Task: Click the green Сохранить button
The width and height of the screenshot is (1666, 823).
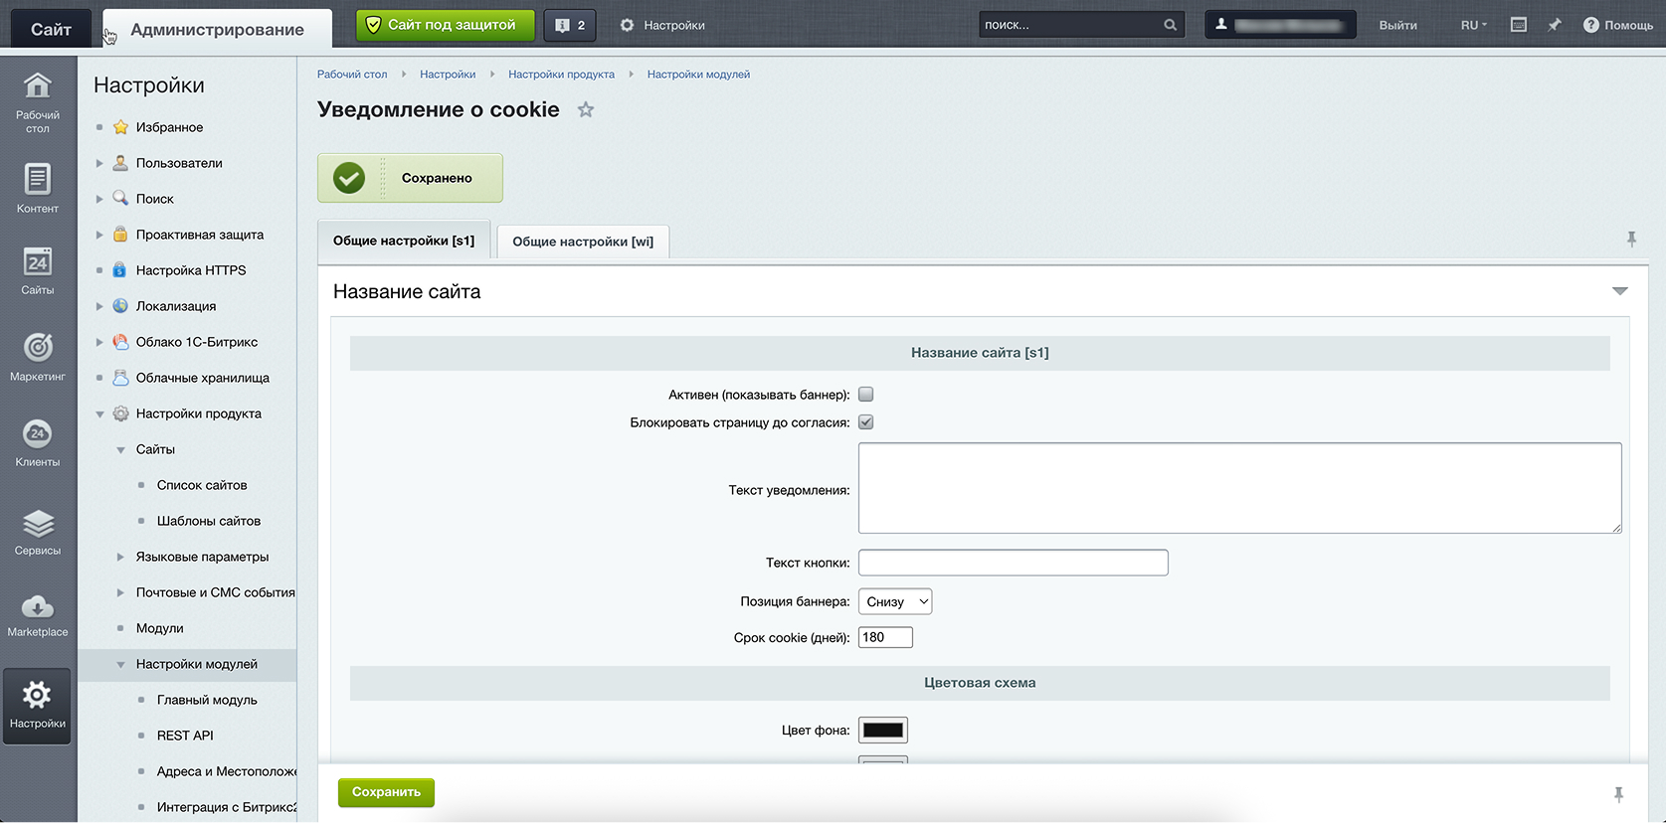Action: point(386,792)
